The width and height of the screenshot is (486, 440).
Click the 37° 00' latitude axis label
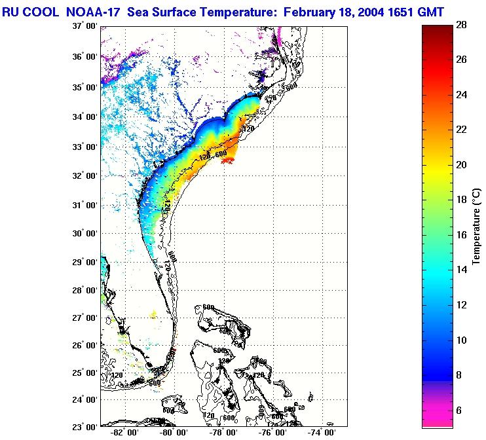[x=85, y=27]
